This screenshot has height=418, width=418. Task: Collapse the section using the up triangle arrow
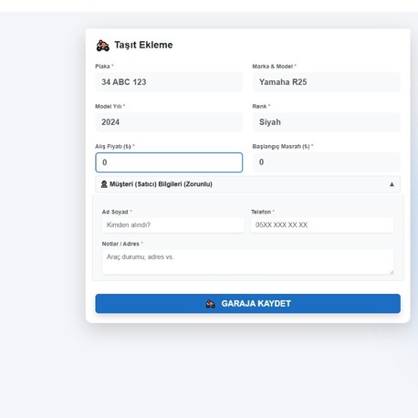tap(392, 184)
